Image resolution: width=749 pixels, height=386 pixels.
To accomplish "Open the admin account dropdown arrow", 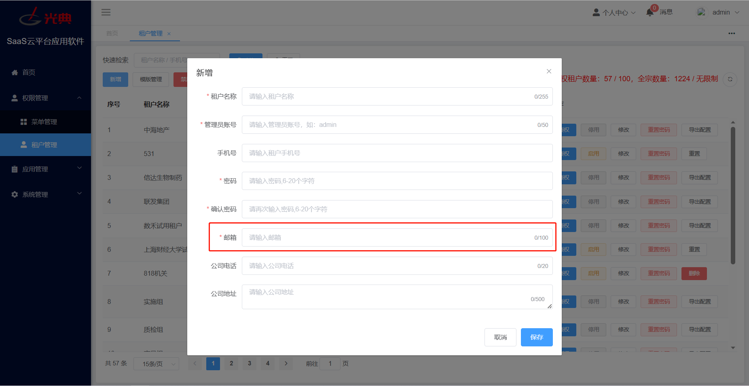I will 737,12.
